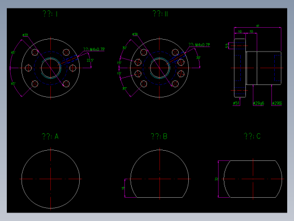Click the flange rectangle in the side view
This screenshot has height=221, width=294.
(240, 68)
